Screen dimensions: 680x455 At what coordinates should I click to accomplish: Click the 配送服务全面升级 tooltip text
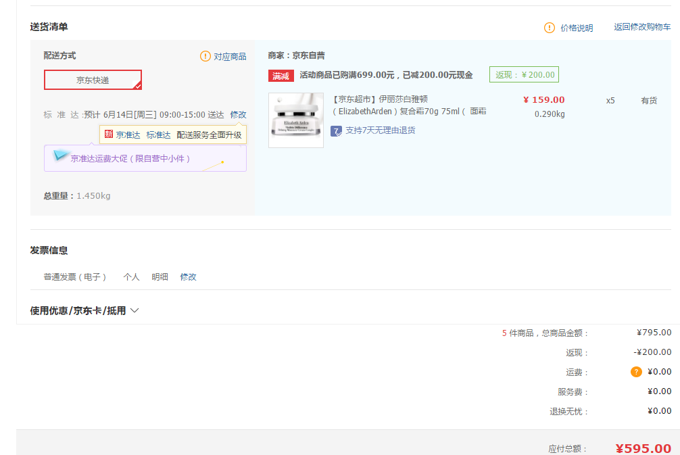click(209, 135)
